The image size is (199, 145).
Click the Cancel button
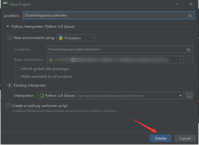[x=185, y=138]
